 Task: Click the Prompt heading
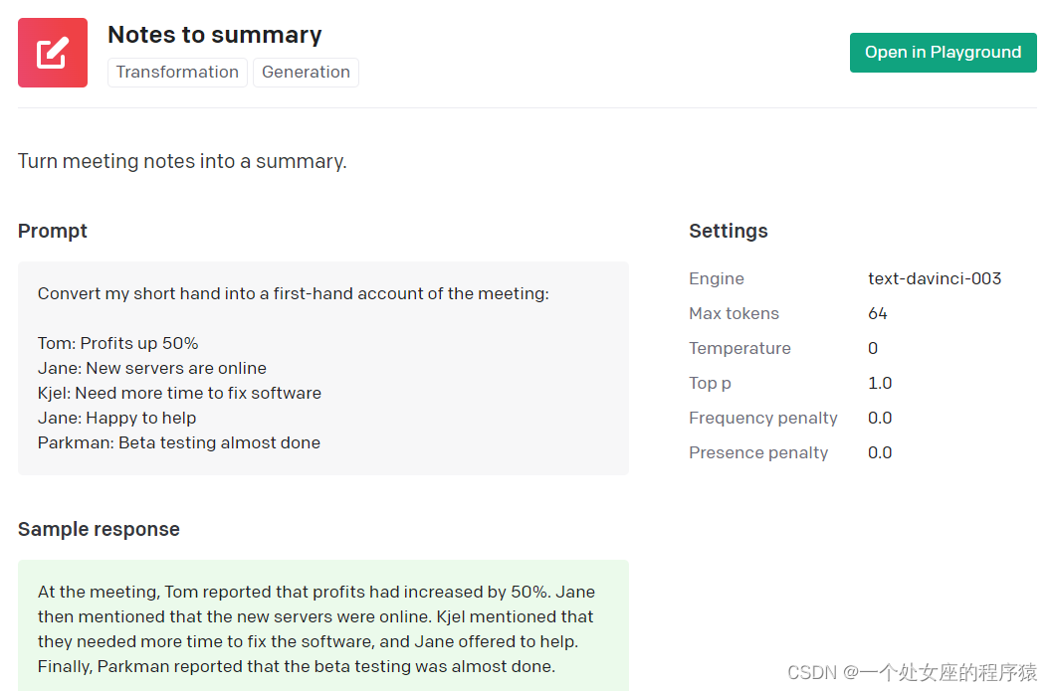(x=53, y=232)
